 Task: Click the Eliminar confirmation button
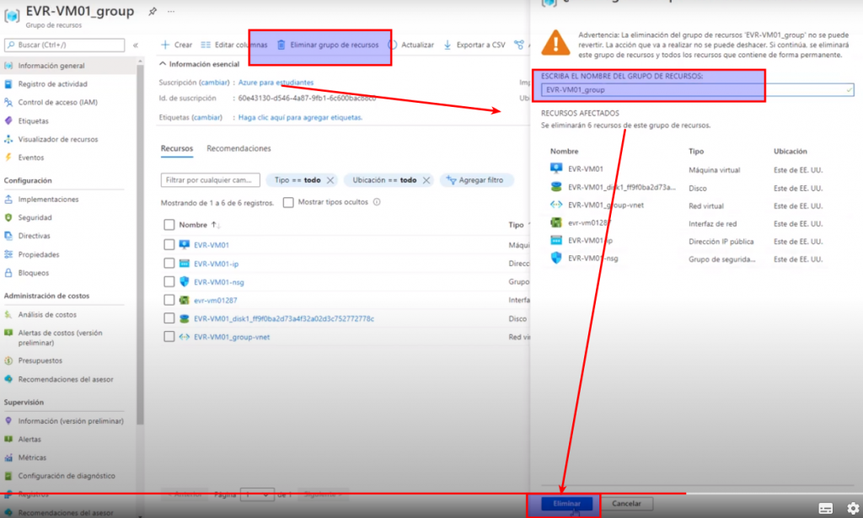pos(567,504)
